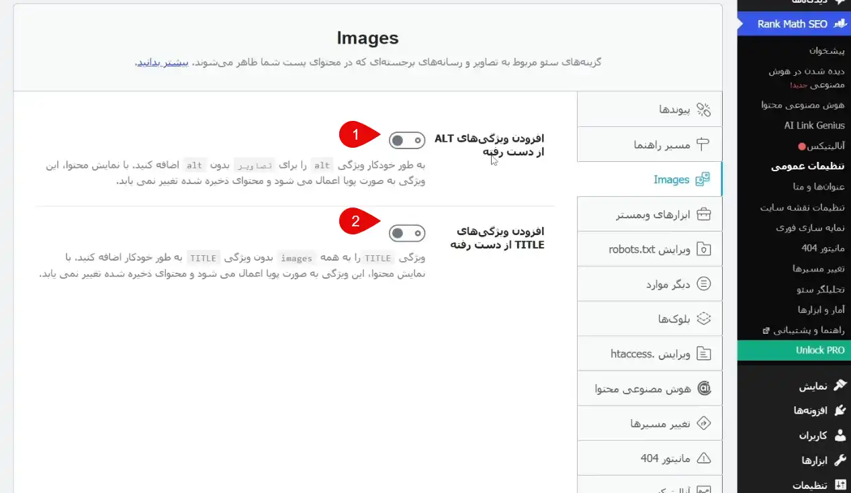Go to پیشخوان dashboard submenu
Viewport: 851px width, 493px height.
click(x=827, y=50)
